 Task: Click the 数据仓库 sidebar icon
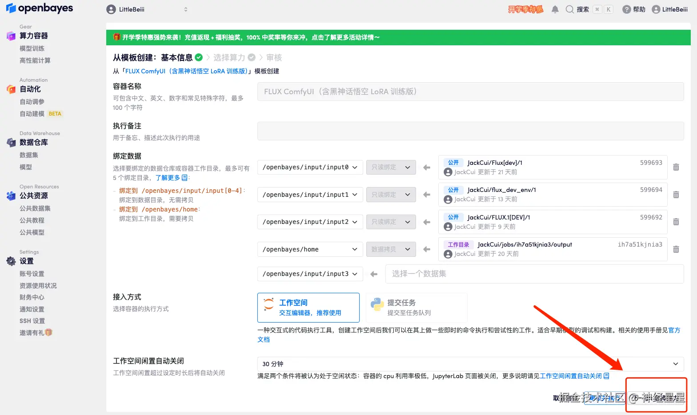click(11, 143)
